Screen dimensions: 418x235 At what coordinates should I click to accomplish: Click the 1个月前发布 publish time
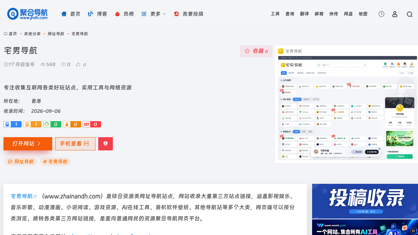[19, 64]
